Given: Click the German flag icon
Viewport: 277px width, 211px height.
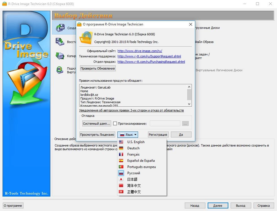Looking at the screenshot, I should tap(121, 148).
